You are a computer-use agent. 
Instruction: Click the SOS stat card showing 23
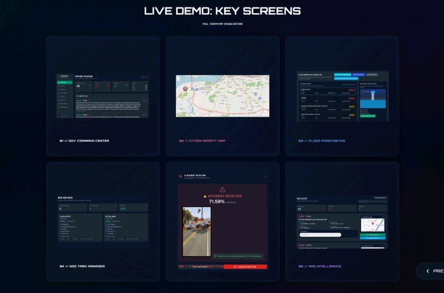pyautogui.click(x=311, y=208)
